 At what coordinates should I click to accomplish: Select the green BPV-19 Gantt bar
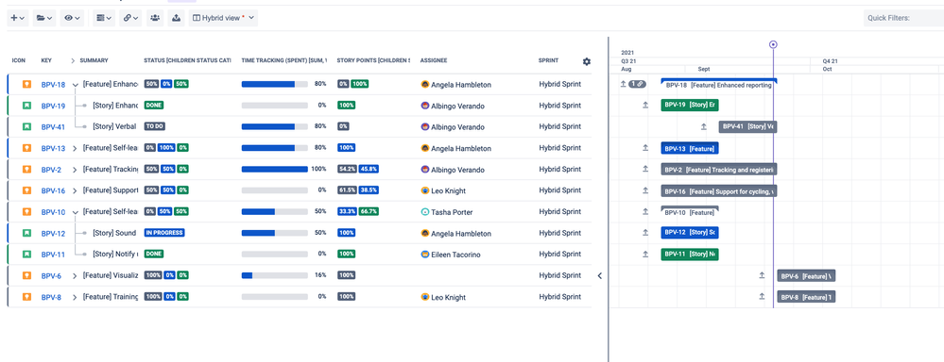tap(690, 105)
